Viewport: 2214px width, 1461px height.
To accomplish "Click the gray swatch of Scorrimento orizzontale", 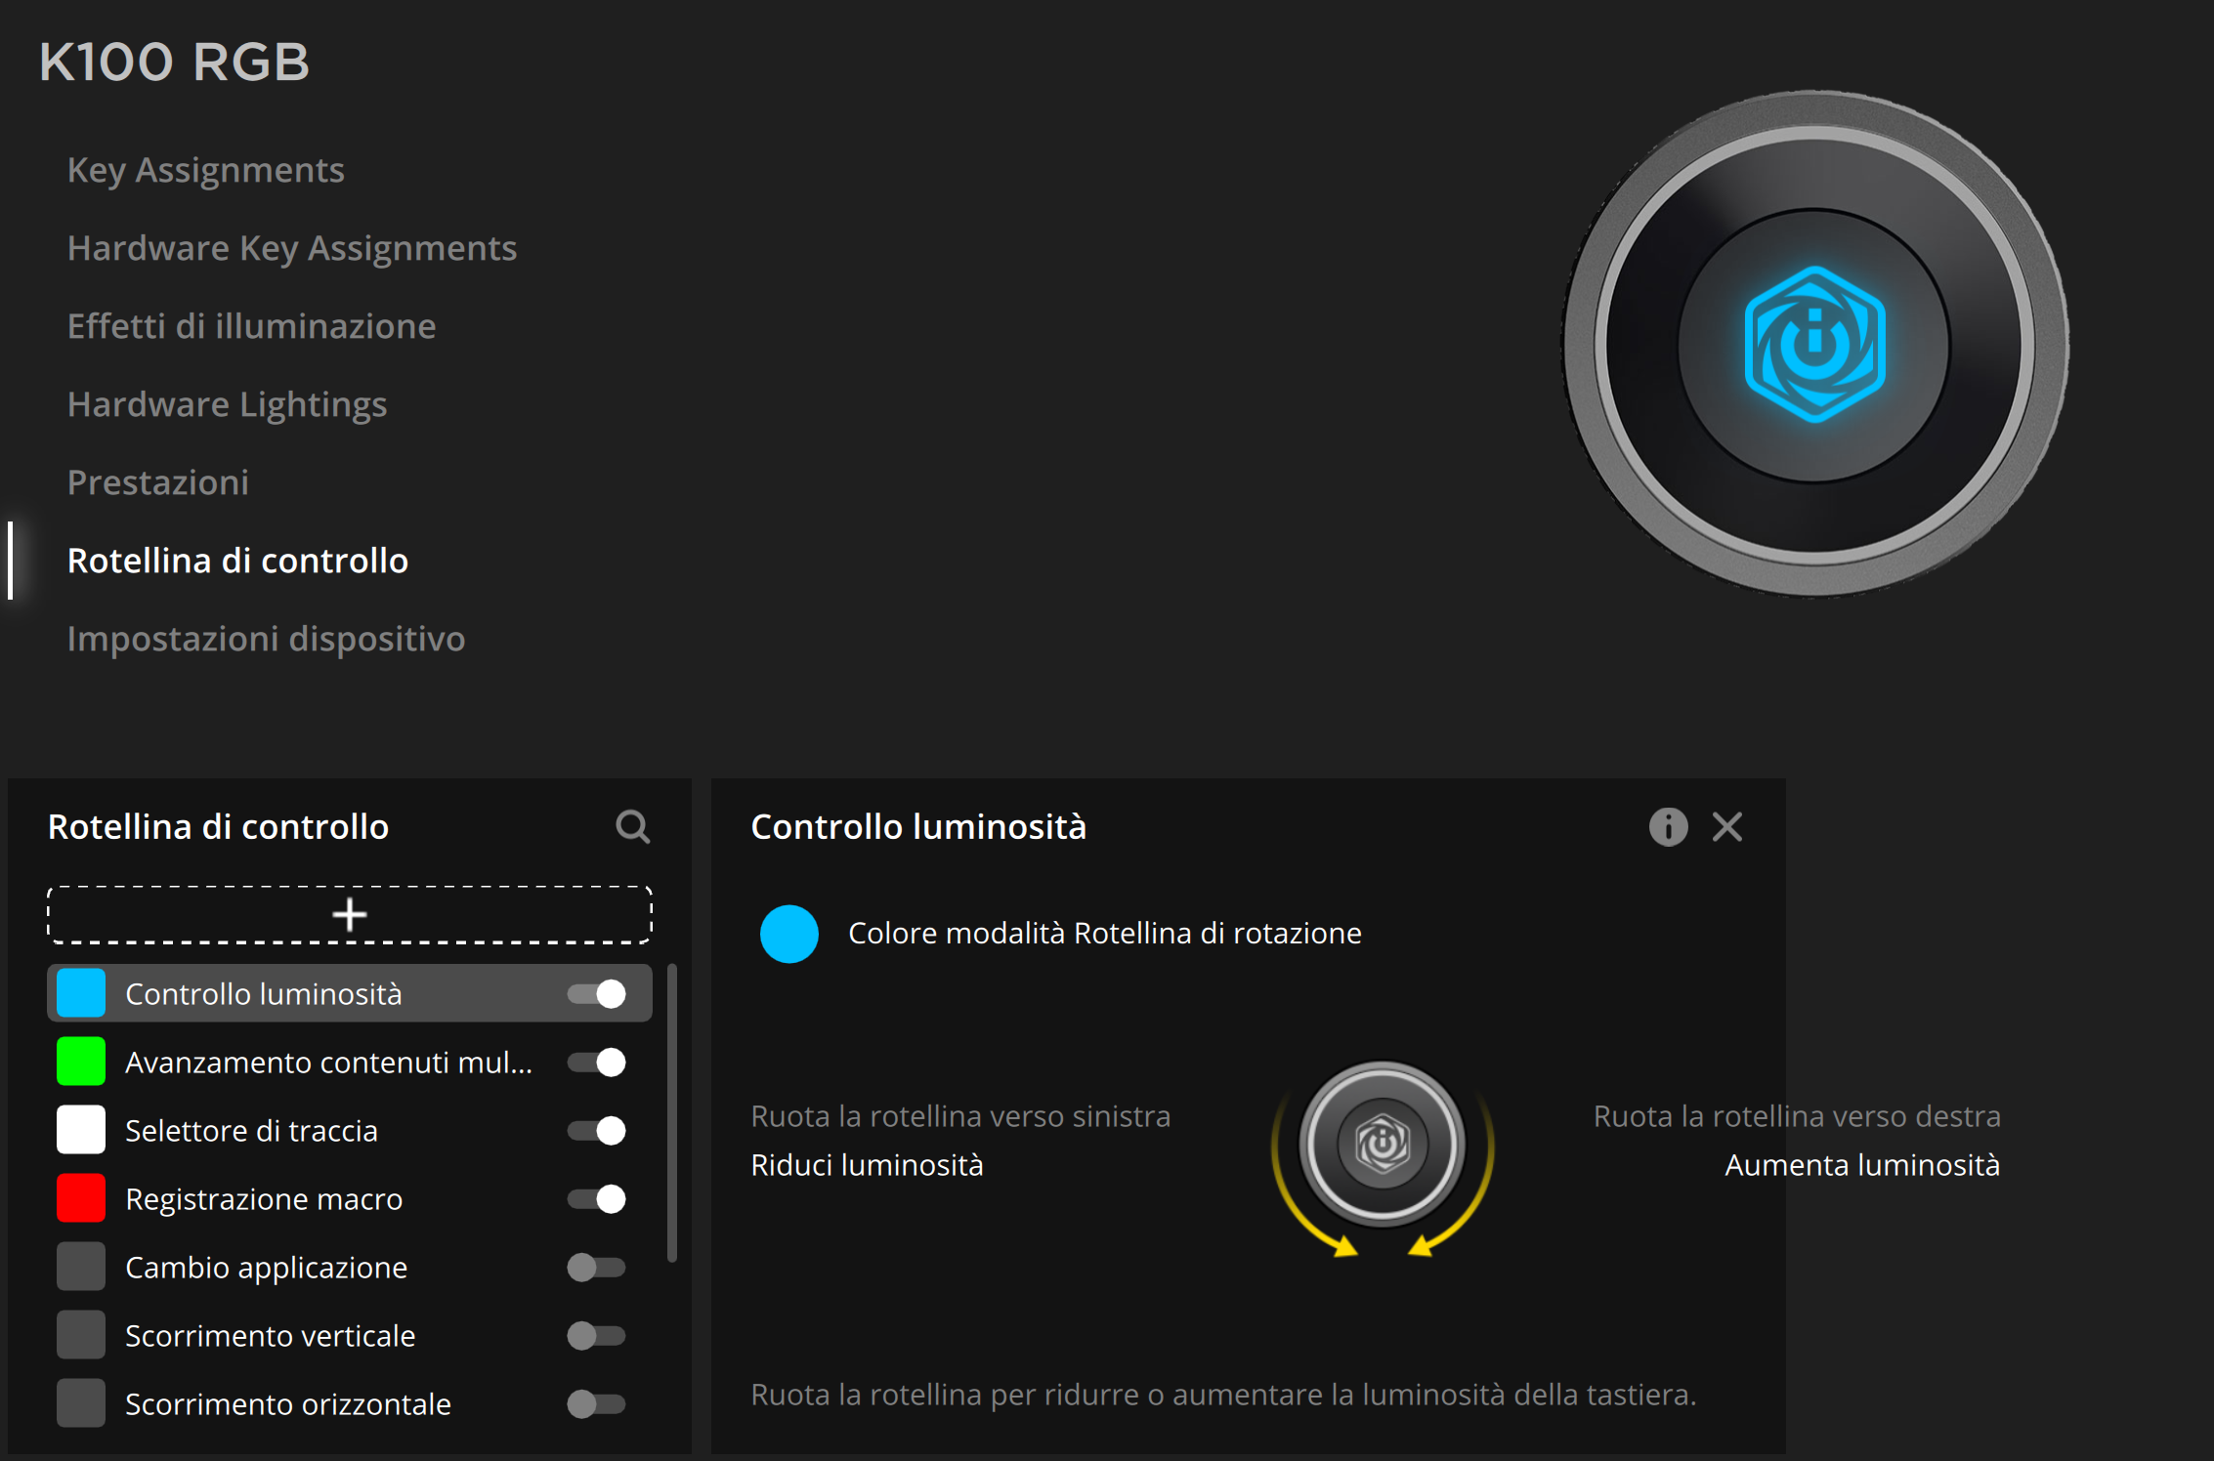I will 81,1404.
